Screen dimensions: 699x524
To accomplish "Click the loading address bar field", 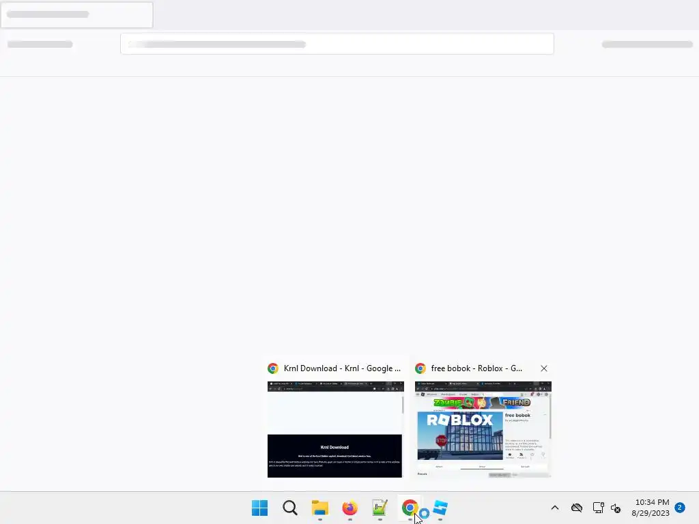I will coord(337,44).
